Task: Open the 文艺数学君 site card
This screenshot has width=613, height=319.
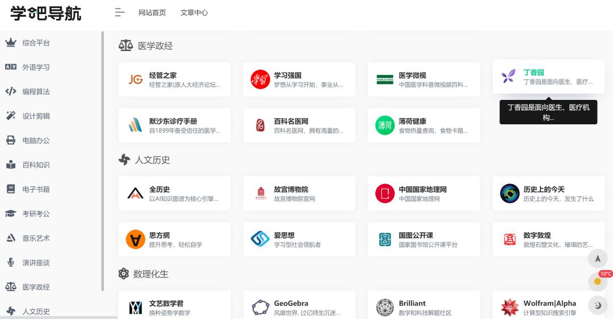Action: pyautogui.click(x=174, y=305)
